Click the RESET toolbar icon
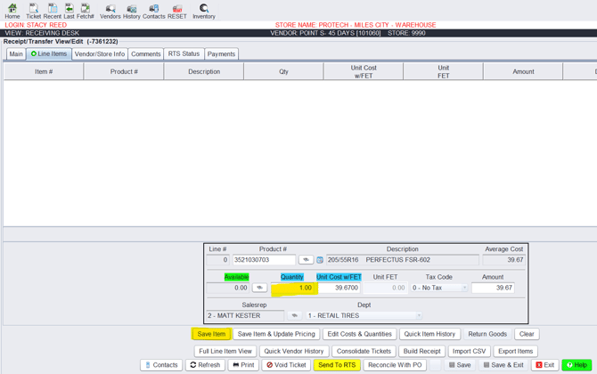Image resolution: width=597 pixels, height=374 pixels. 177,9
